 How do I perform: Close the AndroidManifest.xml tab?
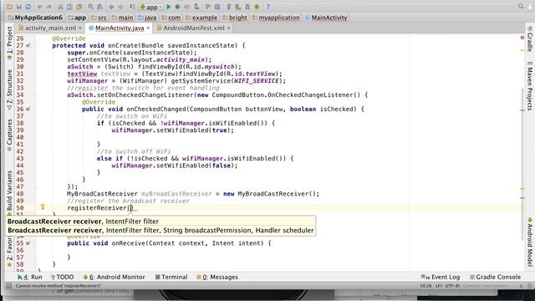coord(228,28)
